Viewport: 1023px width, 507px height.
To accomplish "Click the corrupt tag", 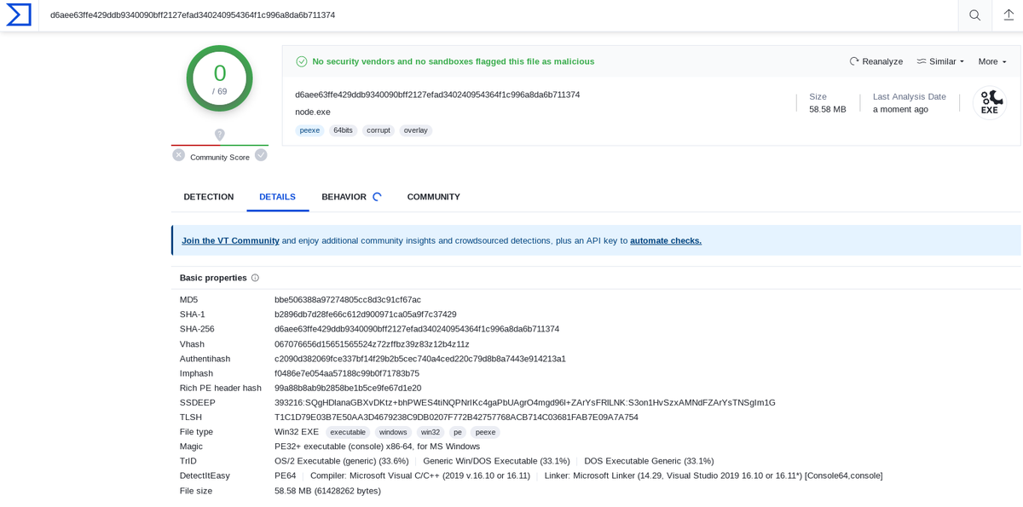I will pyautogui.click(x=379, y=130).
